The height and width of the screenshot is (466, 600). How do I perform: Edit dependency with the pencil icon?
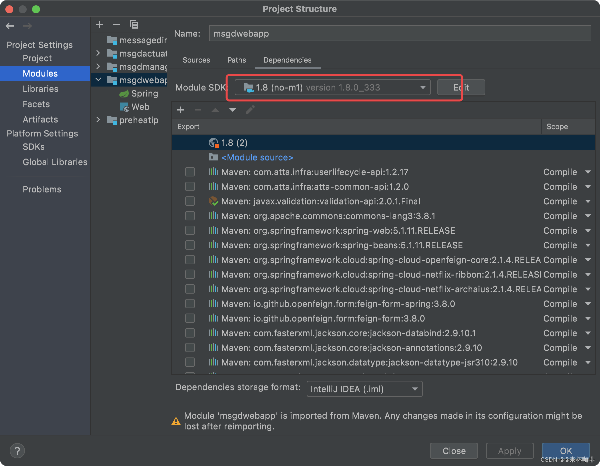click(250, 110)
